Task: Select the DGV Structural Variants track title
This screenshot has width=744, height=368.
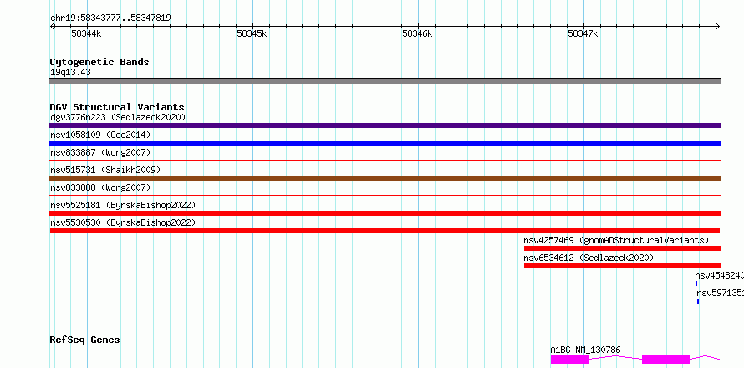Action: pyautogui.click(x=117, y=107)
